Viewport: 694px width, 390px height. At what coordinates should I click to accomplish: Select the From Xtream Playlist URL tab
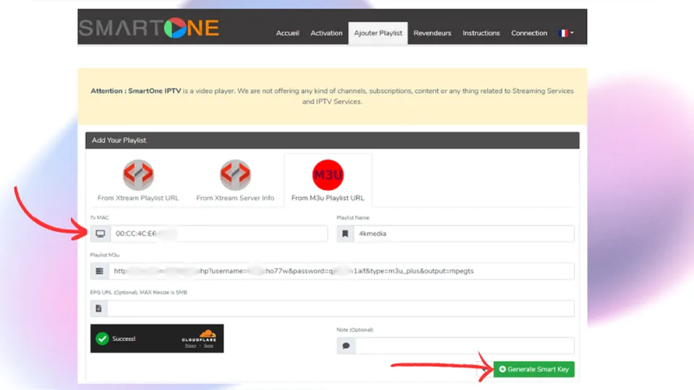tap(138, 198)
